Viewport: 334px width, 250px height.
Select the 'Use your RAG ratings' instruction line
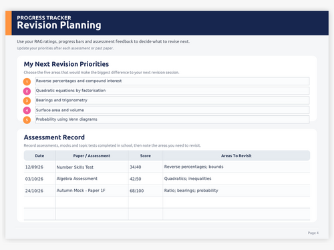(x=104, y=41)
